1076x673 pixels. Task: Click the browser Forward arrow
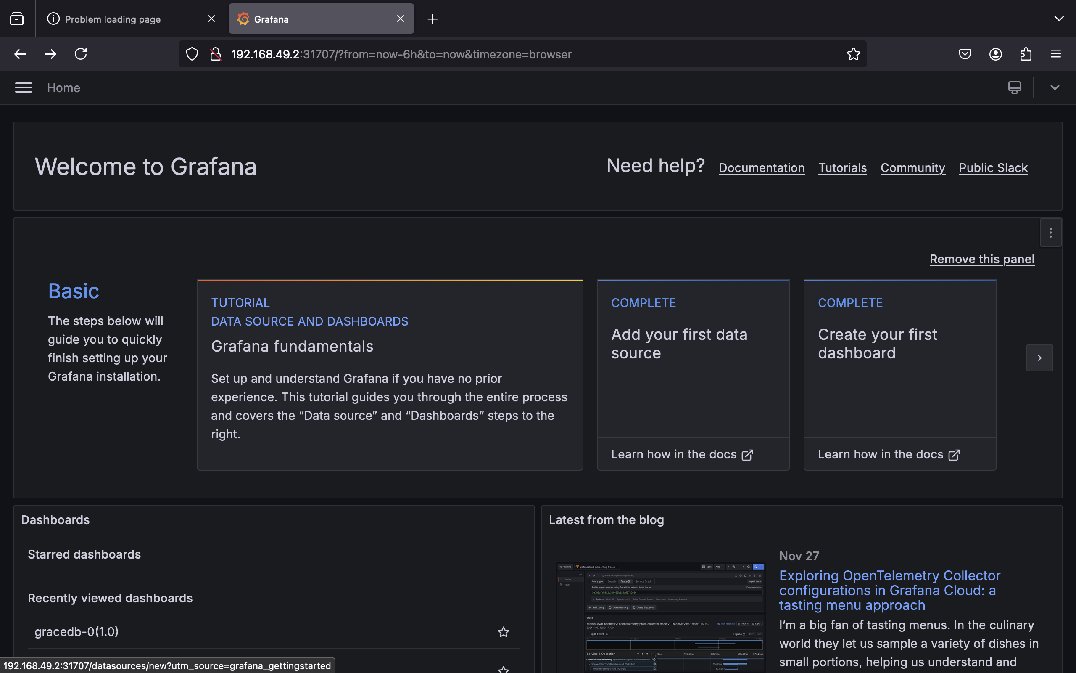(x=50, y=54)
